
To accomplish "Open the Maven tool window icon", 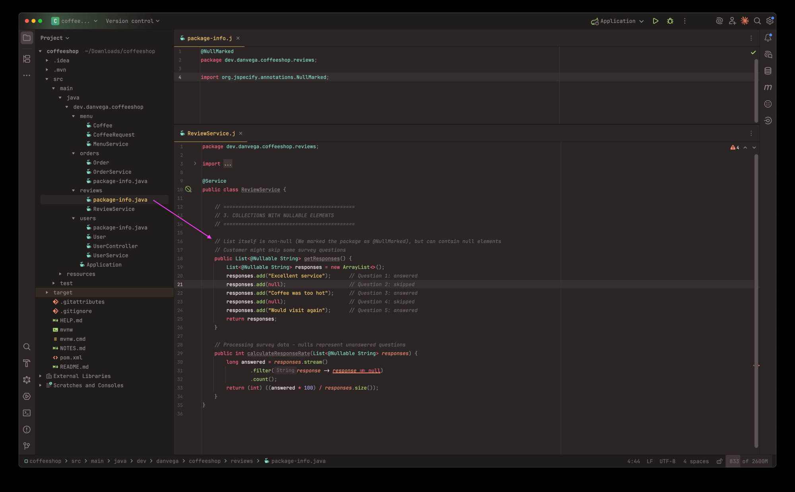I will [768, 87].
